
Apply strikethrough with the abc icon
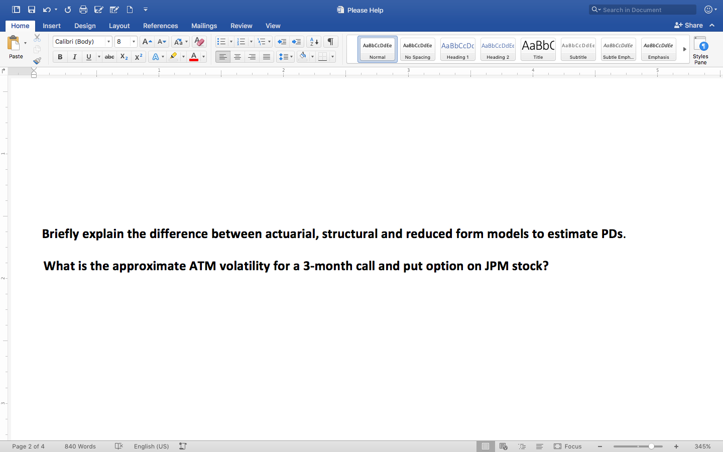coord(109,57)
